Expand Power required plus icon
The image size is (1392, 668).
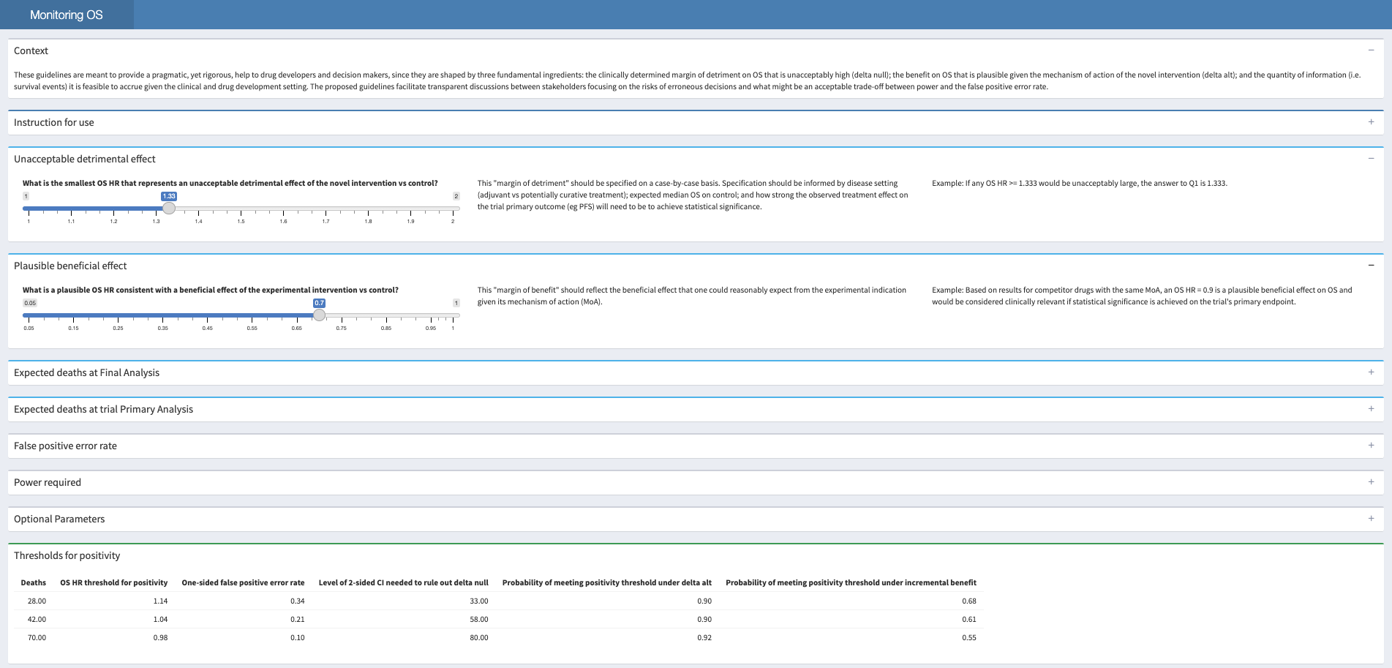pyautogui.click(x=1371, y=482)
